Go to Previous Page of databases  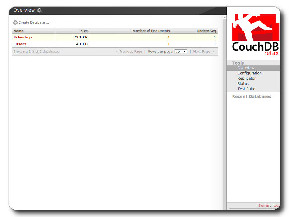pyautogui.click(x=129, y=52)
